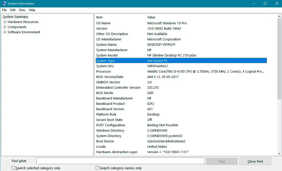Screen dimensions: 282x171
Task: Select the BaseBoard Product row
Action: [181, 104]
